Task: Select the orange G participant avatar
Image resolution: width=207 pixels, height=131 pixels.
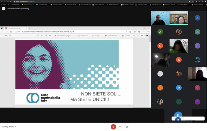Action: click(x=160, y=46)
